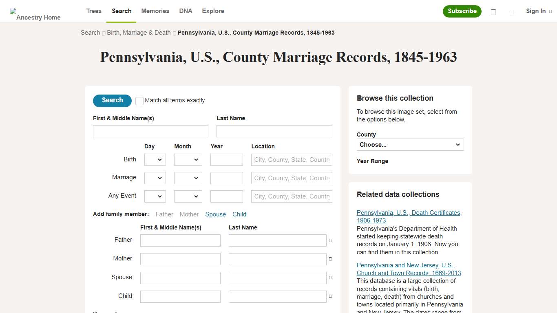Open the Memories section

click(155, 11)
